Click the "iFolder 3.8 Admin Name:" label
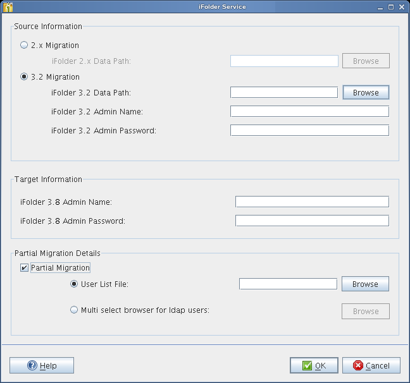410x383 pixels. [66, 202]
